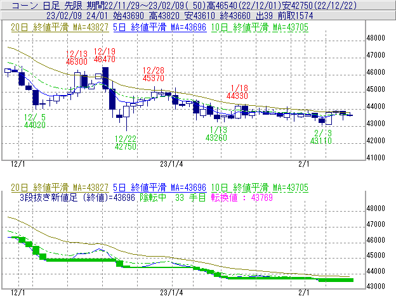This screenshot has height=301, width=396.
Task: Click the 陰転中 status text
Action: [x=154, y=197]
